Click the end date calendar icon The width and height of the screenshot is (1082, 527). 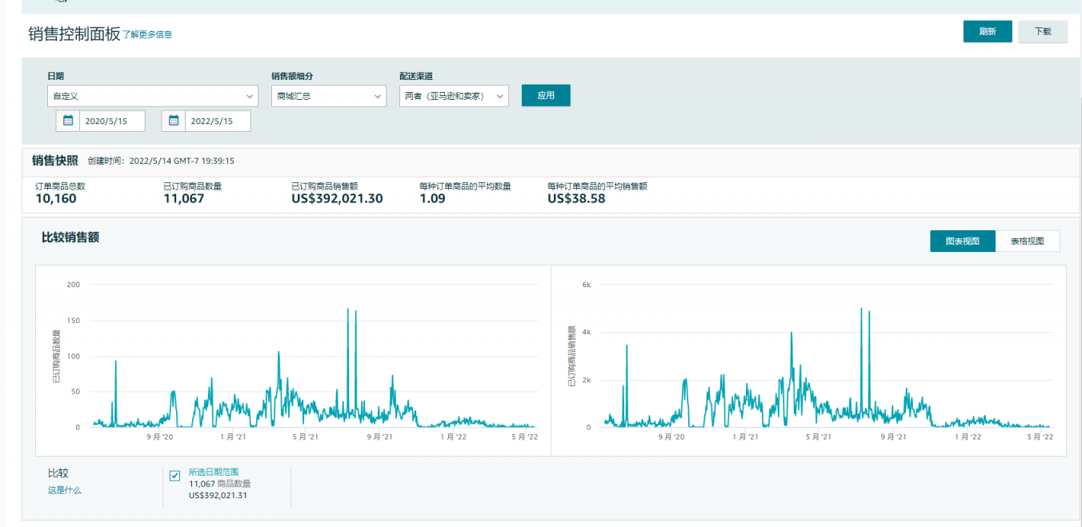[x=174, y=121]
